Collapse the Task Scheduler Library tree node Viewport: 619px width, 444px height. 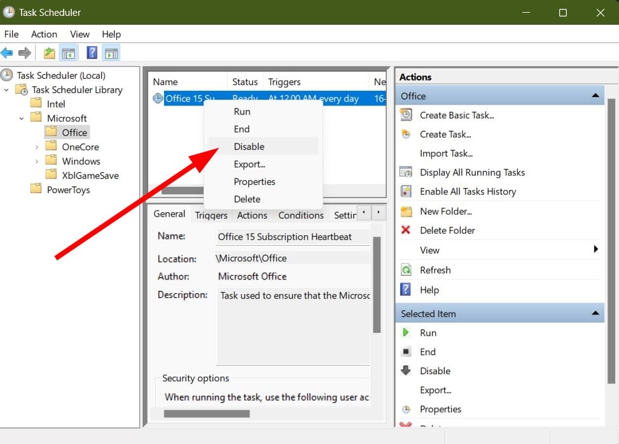(x=6, y=90)
